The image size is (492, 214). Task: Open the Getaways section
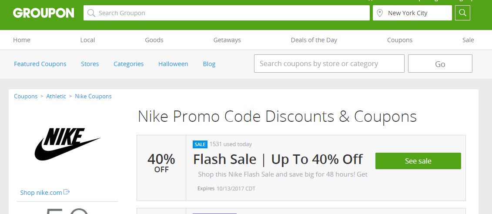point(227,40)
